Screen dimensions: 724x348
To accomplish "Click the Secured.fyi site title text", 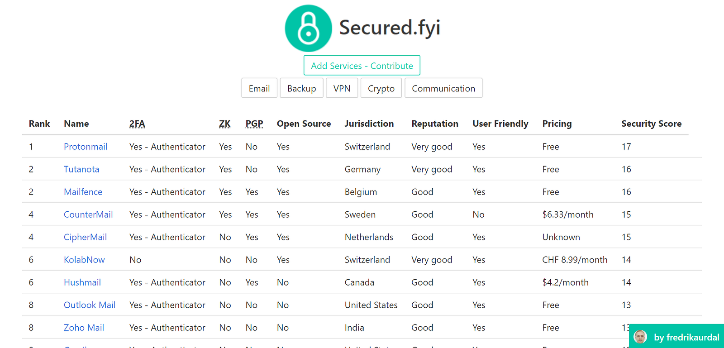I will click(390, 28).
